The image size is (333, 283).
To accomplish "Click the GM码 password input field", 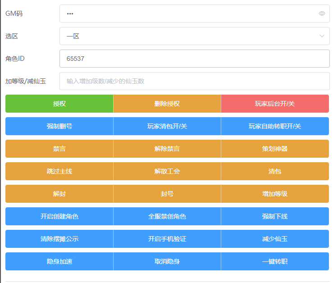I will (189, 14).
